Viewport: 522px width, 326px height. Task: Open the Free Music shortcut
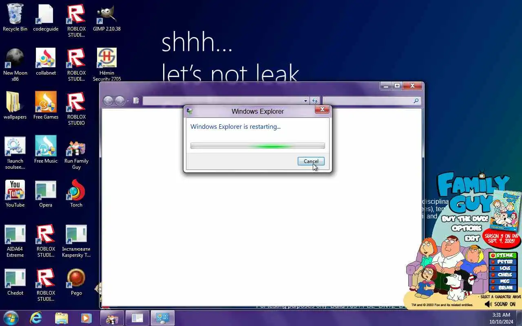click(46, 150)
